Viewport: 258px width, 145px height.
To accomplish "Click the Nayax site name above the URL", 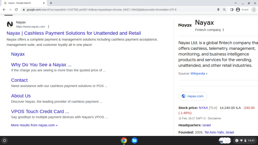I will point(21,22).
